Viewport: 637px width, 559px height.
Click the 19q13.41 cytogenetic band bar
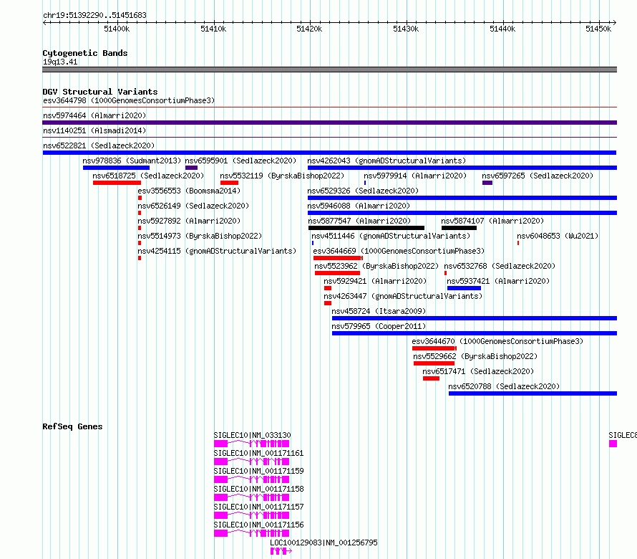click(329, 70)
